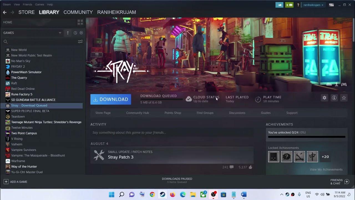355x200 pixels.
Task: Show recent games clock icon
Action: [x=75, y=33]
